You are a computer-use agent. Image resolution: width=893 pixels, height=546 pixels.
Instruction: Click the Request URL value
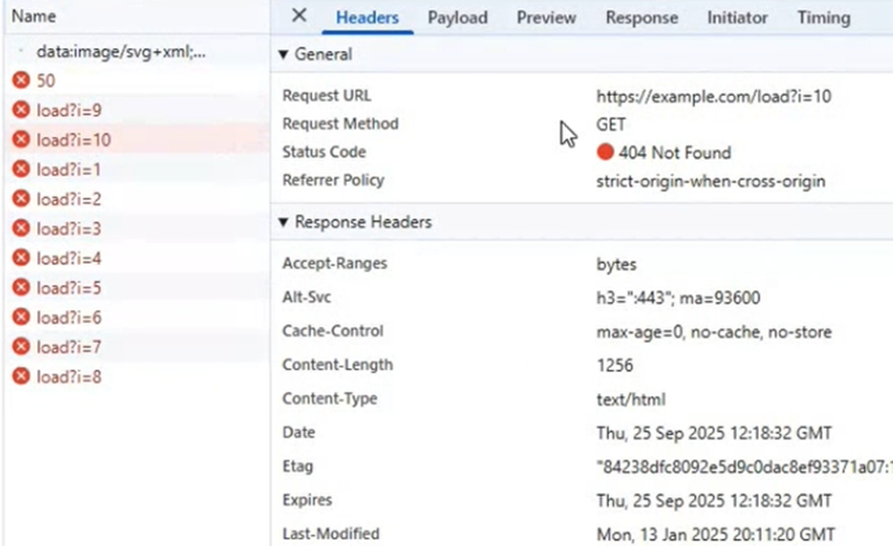(713, 97)
